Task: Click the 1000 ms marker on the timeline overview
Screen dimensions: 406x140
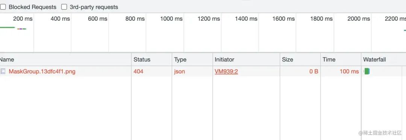Action: [171, 19]
